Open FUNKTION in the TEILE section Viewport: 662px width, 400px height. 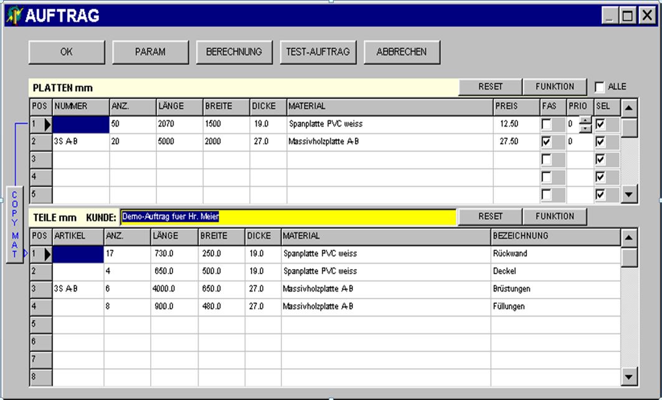[554, 216]
